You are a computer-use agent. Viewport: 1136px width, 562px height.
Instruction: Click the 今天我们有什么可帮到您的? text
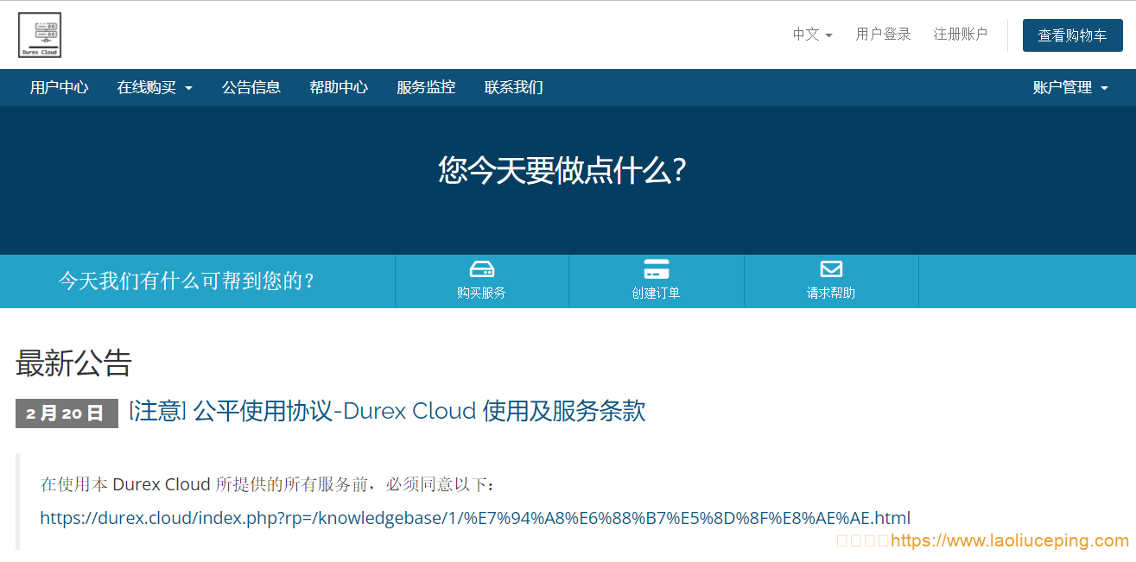coord(187,281)
